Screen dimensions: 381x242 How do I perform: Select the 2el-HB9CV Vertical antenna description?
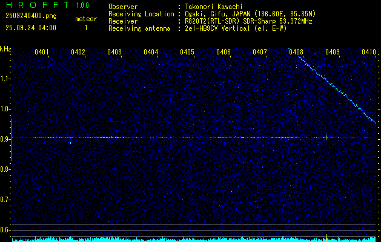coord(236,28)
